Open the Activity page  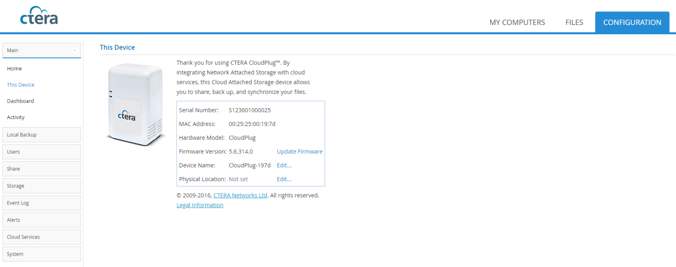(16, 117)
